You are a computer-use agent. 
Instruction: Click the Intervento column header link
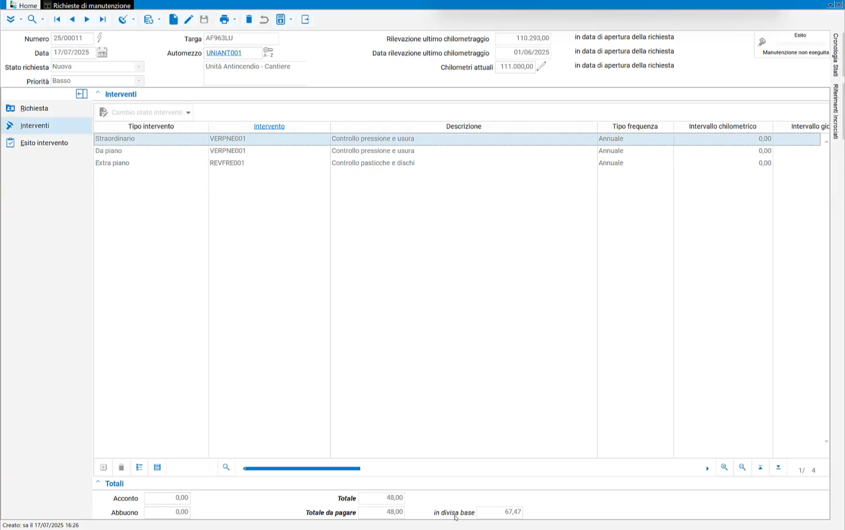(x=269, y=126)
